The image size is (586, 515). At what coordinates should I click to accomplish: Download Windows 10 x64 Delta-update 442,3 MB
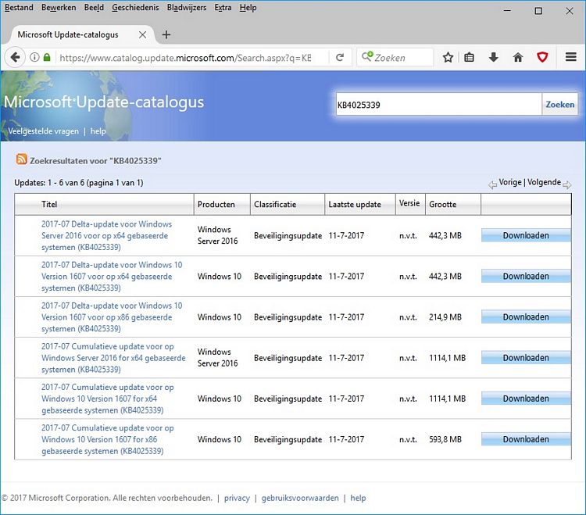pyautogui.click(x=526, y=276)
